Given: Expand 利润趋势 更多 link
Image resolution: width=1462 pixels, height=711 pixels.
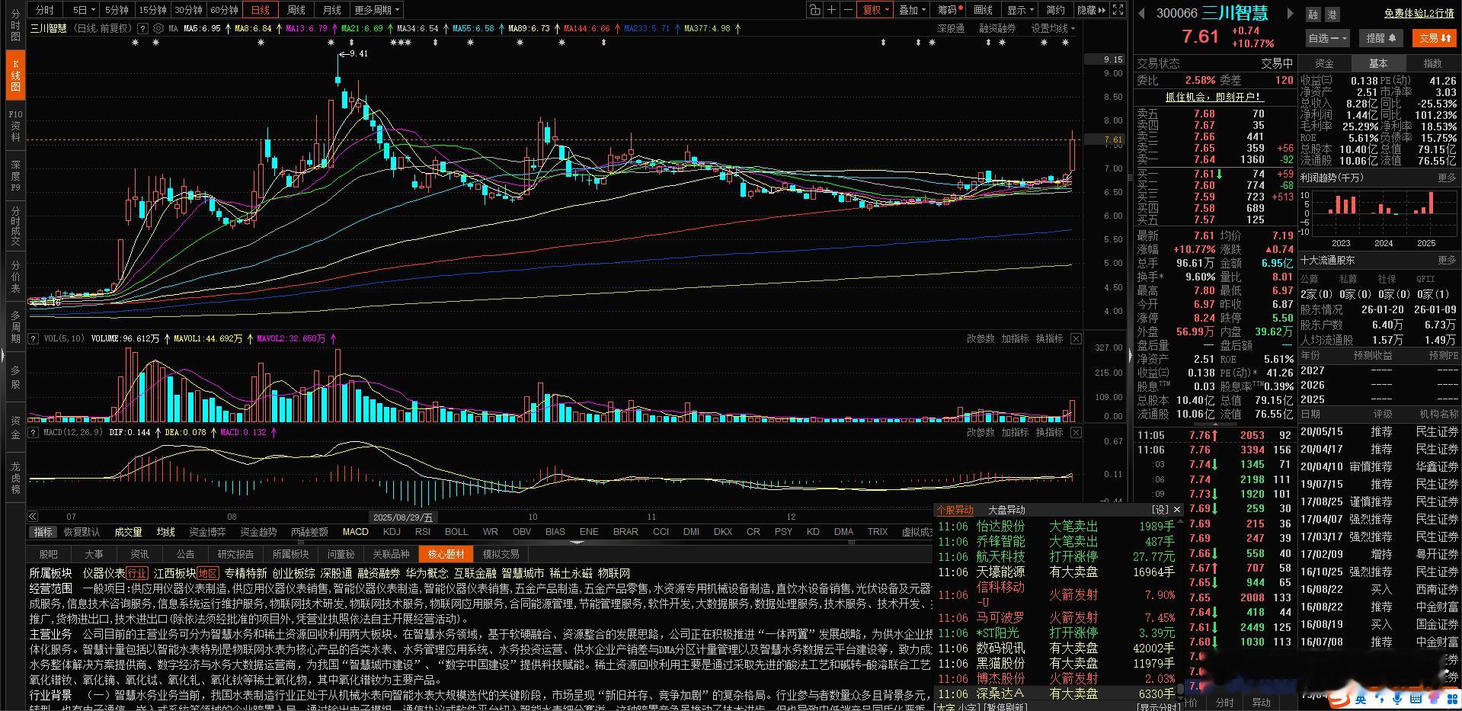Looking at the screenshot, I should 1447,178.
